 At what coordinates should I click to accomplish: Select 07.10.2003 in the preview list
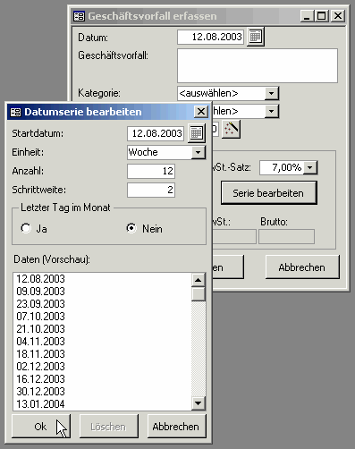coord(102,317)
